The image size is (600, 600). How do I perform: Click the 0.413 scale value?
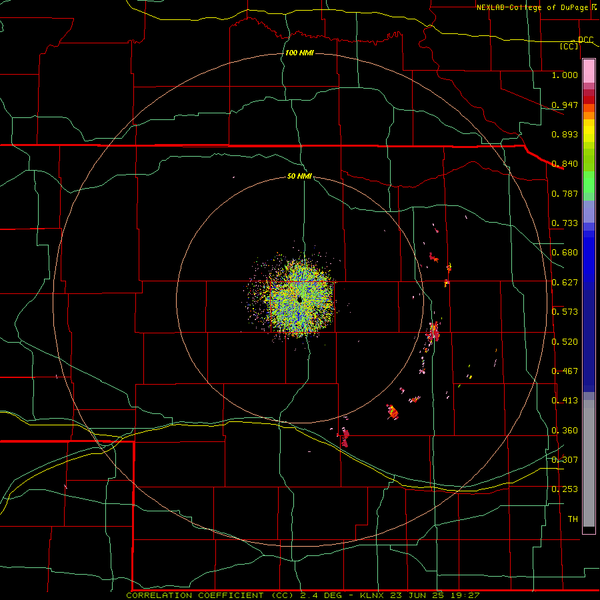pyautogui.click(x=565, y=401)
